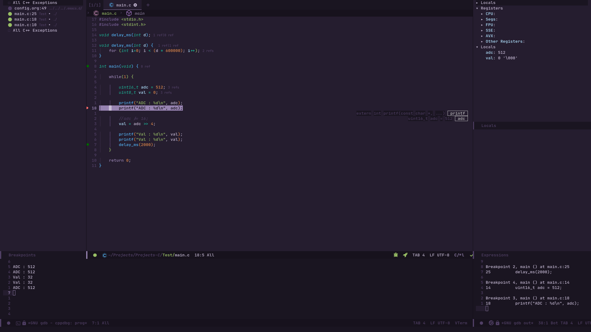Toggle the config.org:49 breakpoint dot
591x332 pixels.
pos(10,8)
